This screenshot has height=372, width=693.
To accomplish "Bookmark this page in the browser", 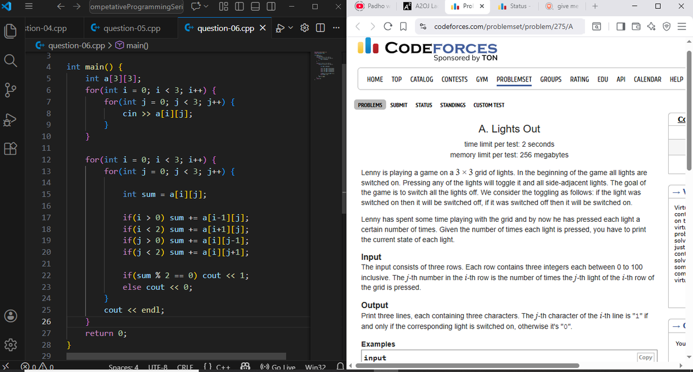I will (404, 27).
